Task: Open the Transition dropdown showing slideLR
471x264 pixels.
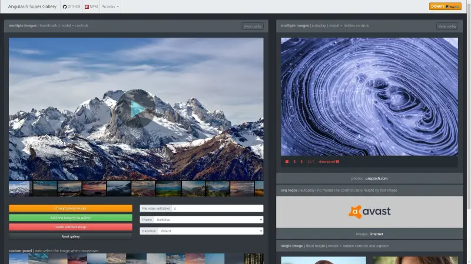Action: point(211,231)
